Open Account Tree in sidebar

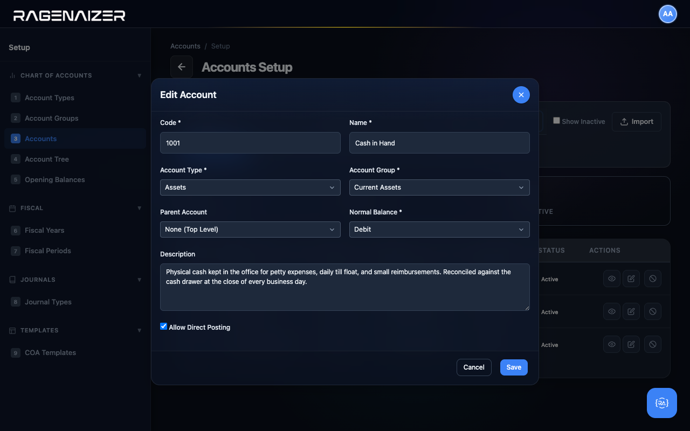(x=75, y=159)
